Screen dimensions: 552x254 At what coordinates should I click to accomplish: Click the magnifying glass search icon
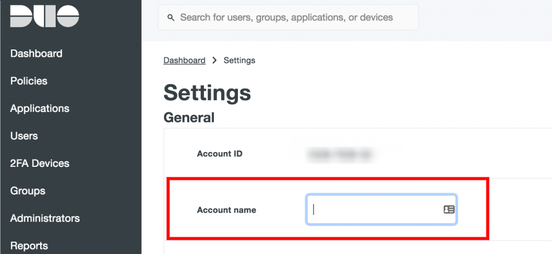(x=171, y=17)
